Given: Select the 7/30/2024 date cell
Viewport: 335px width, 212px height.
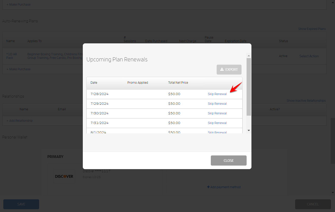Looking at the screenshot, I should coord(99,113).
